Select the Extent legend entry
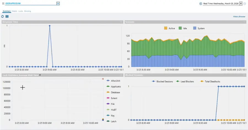 point(112,98)
